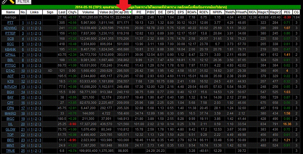
Task: Open the BGH stock link
Action: pos(10,92)
